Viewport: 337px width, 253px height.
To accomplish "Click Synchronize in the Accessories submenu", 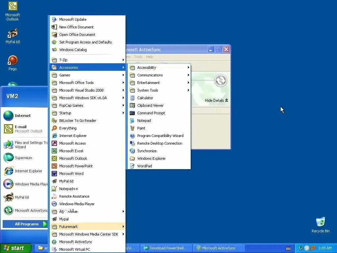I will [159, 151].
